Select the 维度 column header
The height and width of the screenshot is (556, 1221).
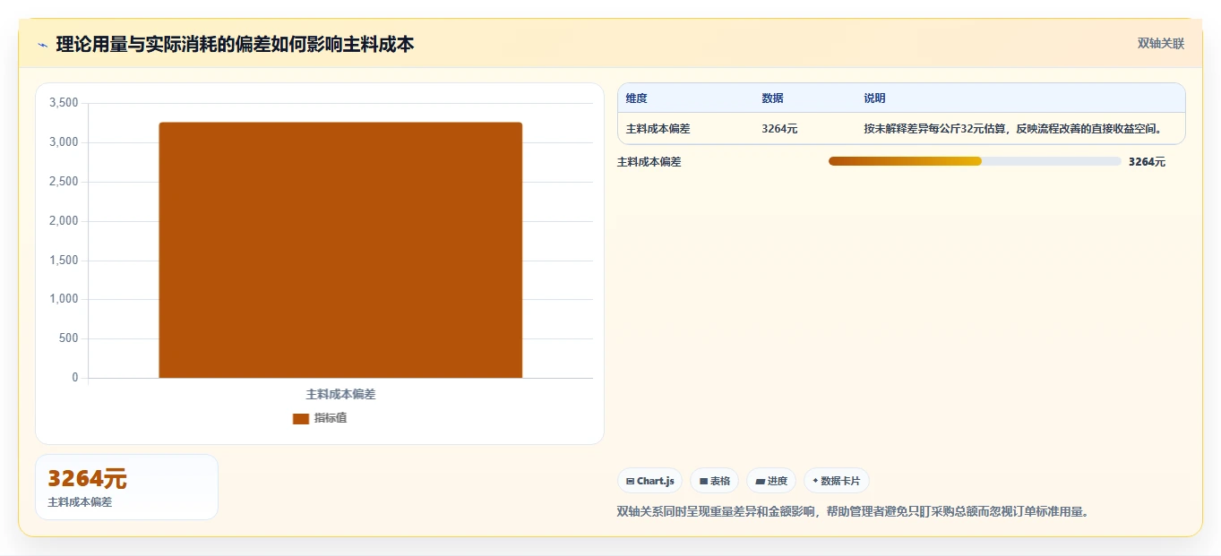637,98
